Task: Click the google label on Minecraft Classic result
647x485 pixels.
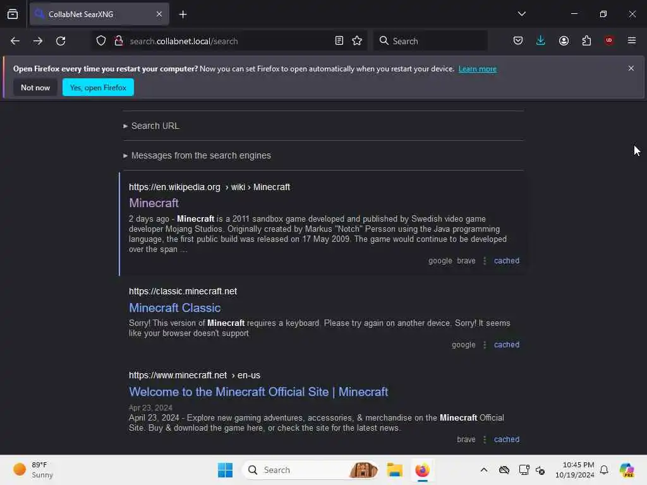Action: (463, 345)
